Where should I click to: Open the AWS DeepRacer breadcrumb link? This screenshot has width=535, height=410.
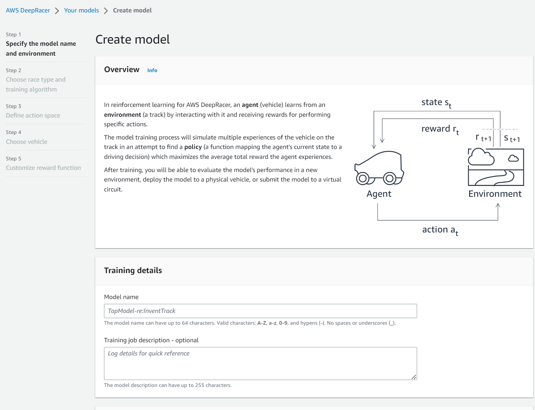28,10
